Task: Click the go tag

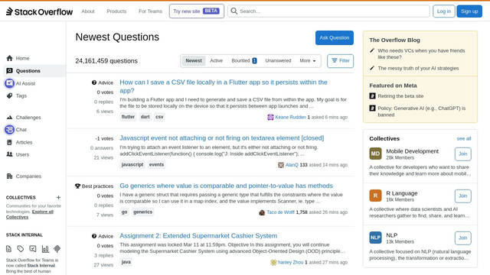Action: point(124,212)
